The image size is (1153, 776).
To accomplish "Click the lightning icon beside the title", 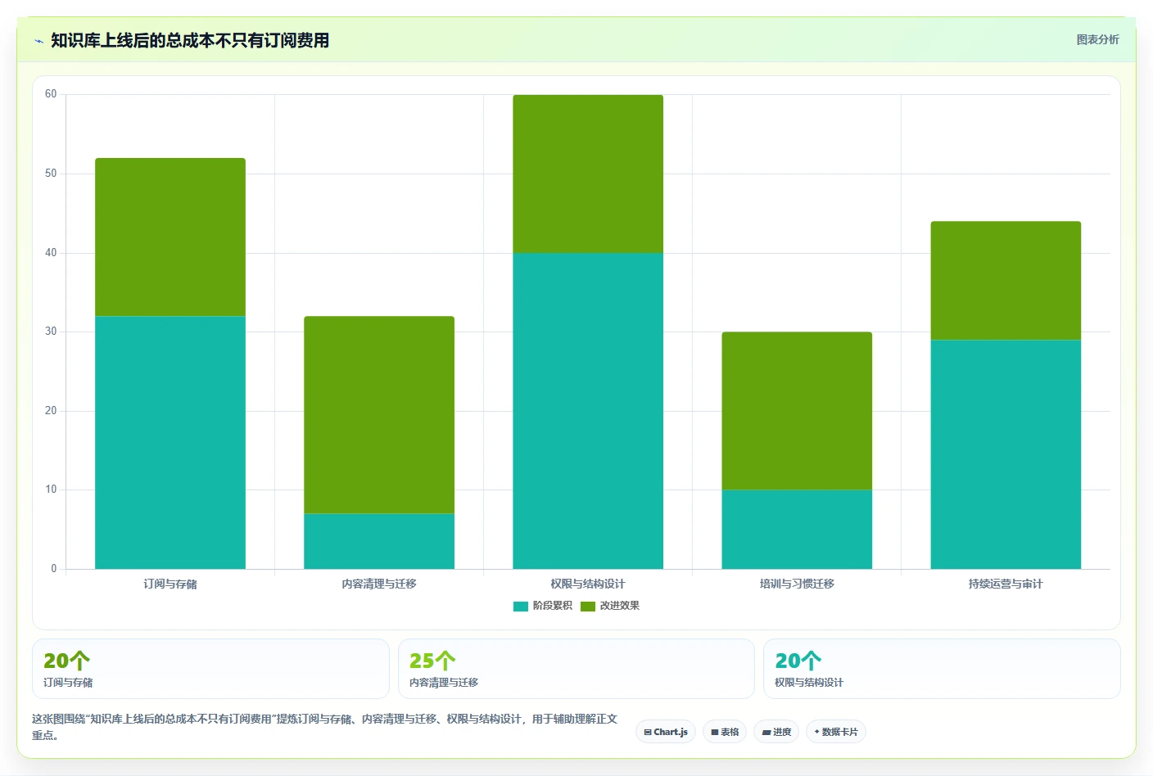I will click(x=38, y=41).
